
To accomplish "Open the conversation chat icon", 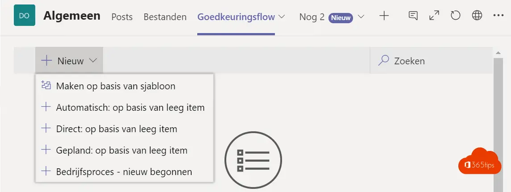I will point(413,16).
